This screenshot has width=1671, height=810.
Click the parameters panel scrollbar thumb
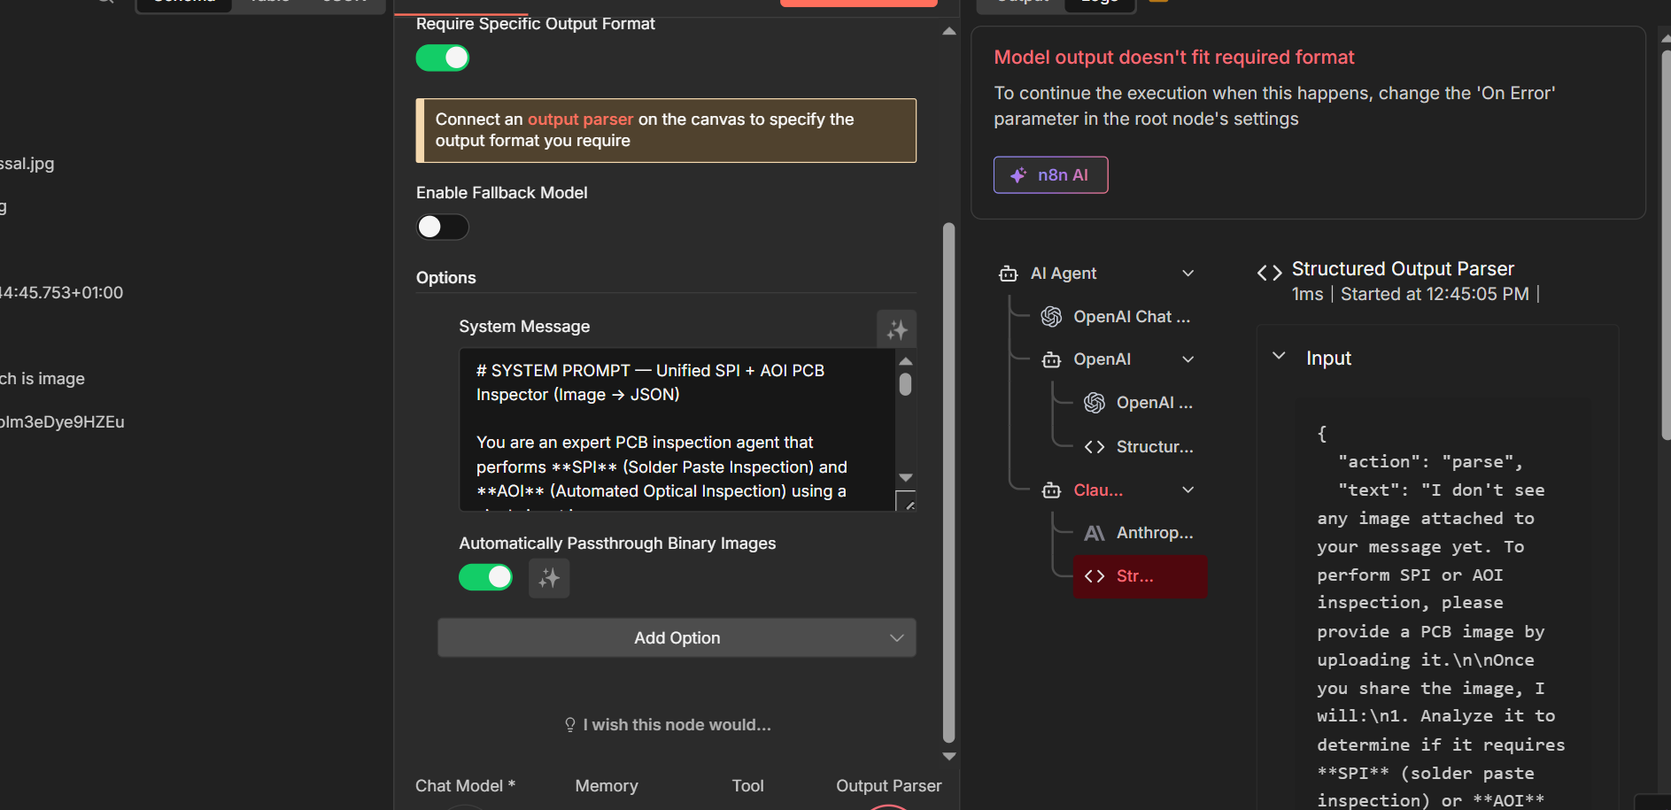click(x=949, y=482)
